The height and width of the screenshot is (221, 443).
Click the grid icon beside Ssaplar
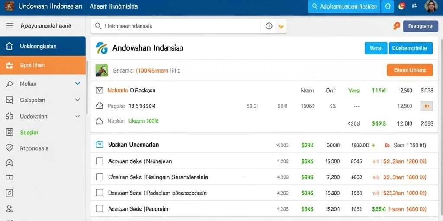[10, 132]
